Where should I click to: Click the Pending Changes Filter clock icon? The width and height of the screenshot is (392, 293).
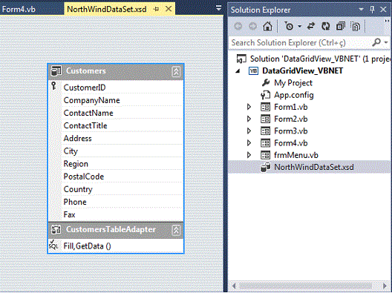click(289, 26)
